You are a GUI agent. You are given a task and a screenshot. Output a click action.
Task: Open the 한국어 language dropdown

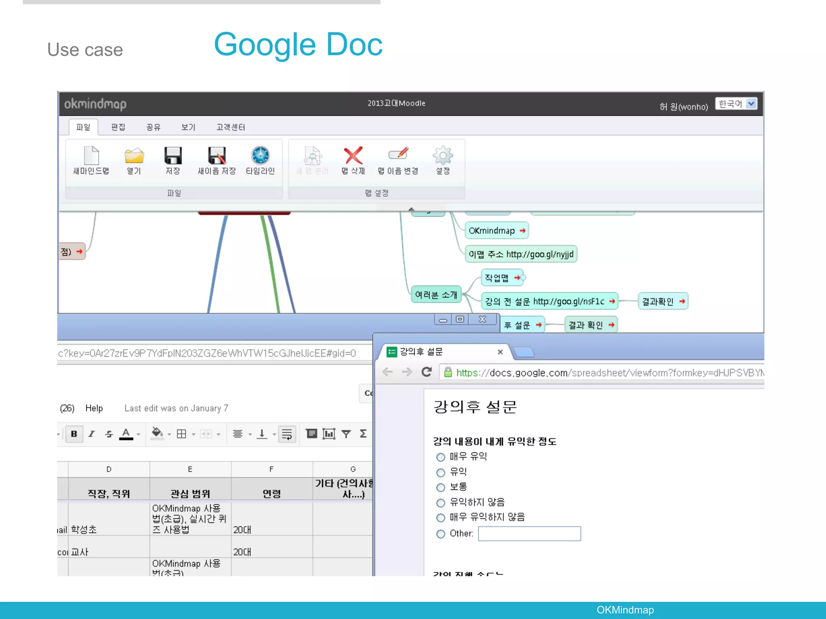coord(736,104)
